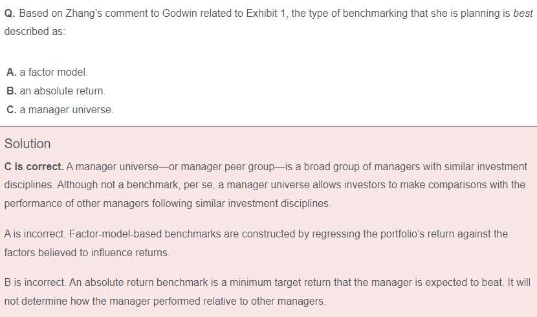This screenshot has height=317, width=537.
Task: Click the bold 'Q.' question label
Action: [10, 14]
